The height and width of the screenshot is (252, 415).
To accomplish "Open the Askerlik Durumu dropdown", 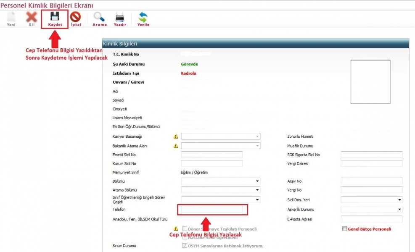I will (x=399, y=209).
